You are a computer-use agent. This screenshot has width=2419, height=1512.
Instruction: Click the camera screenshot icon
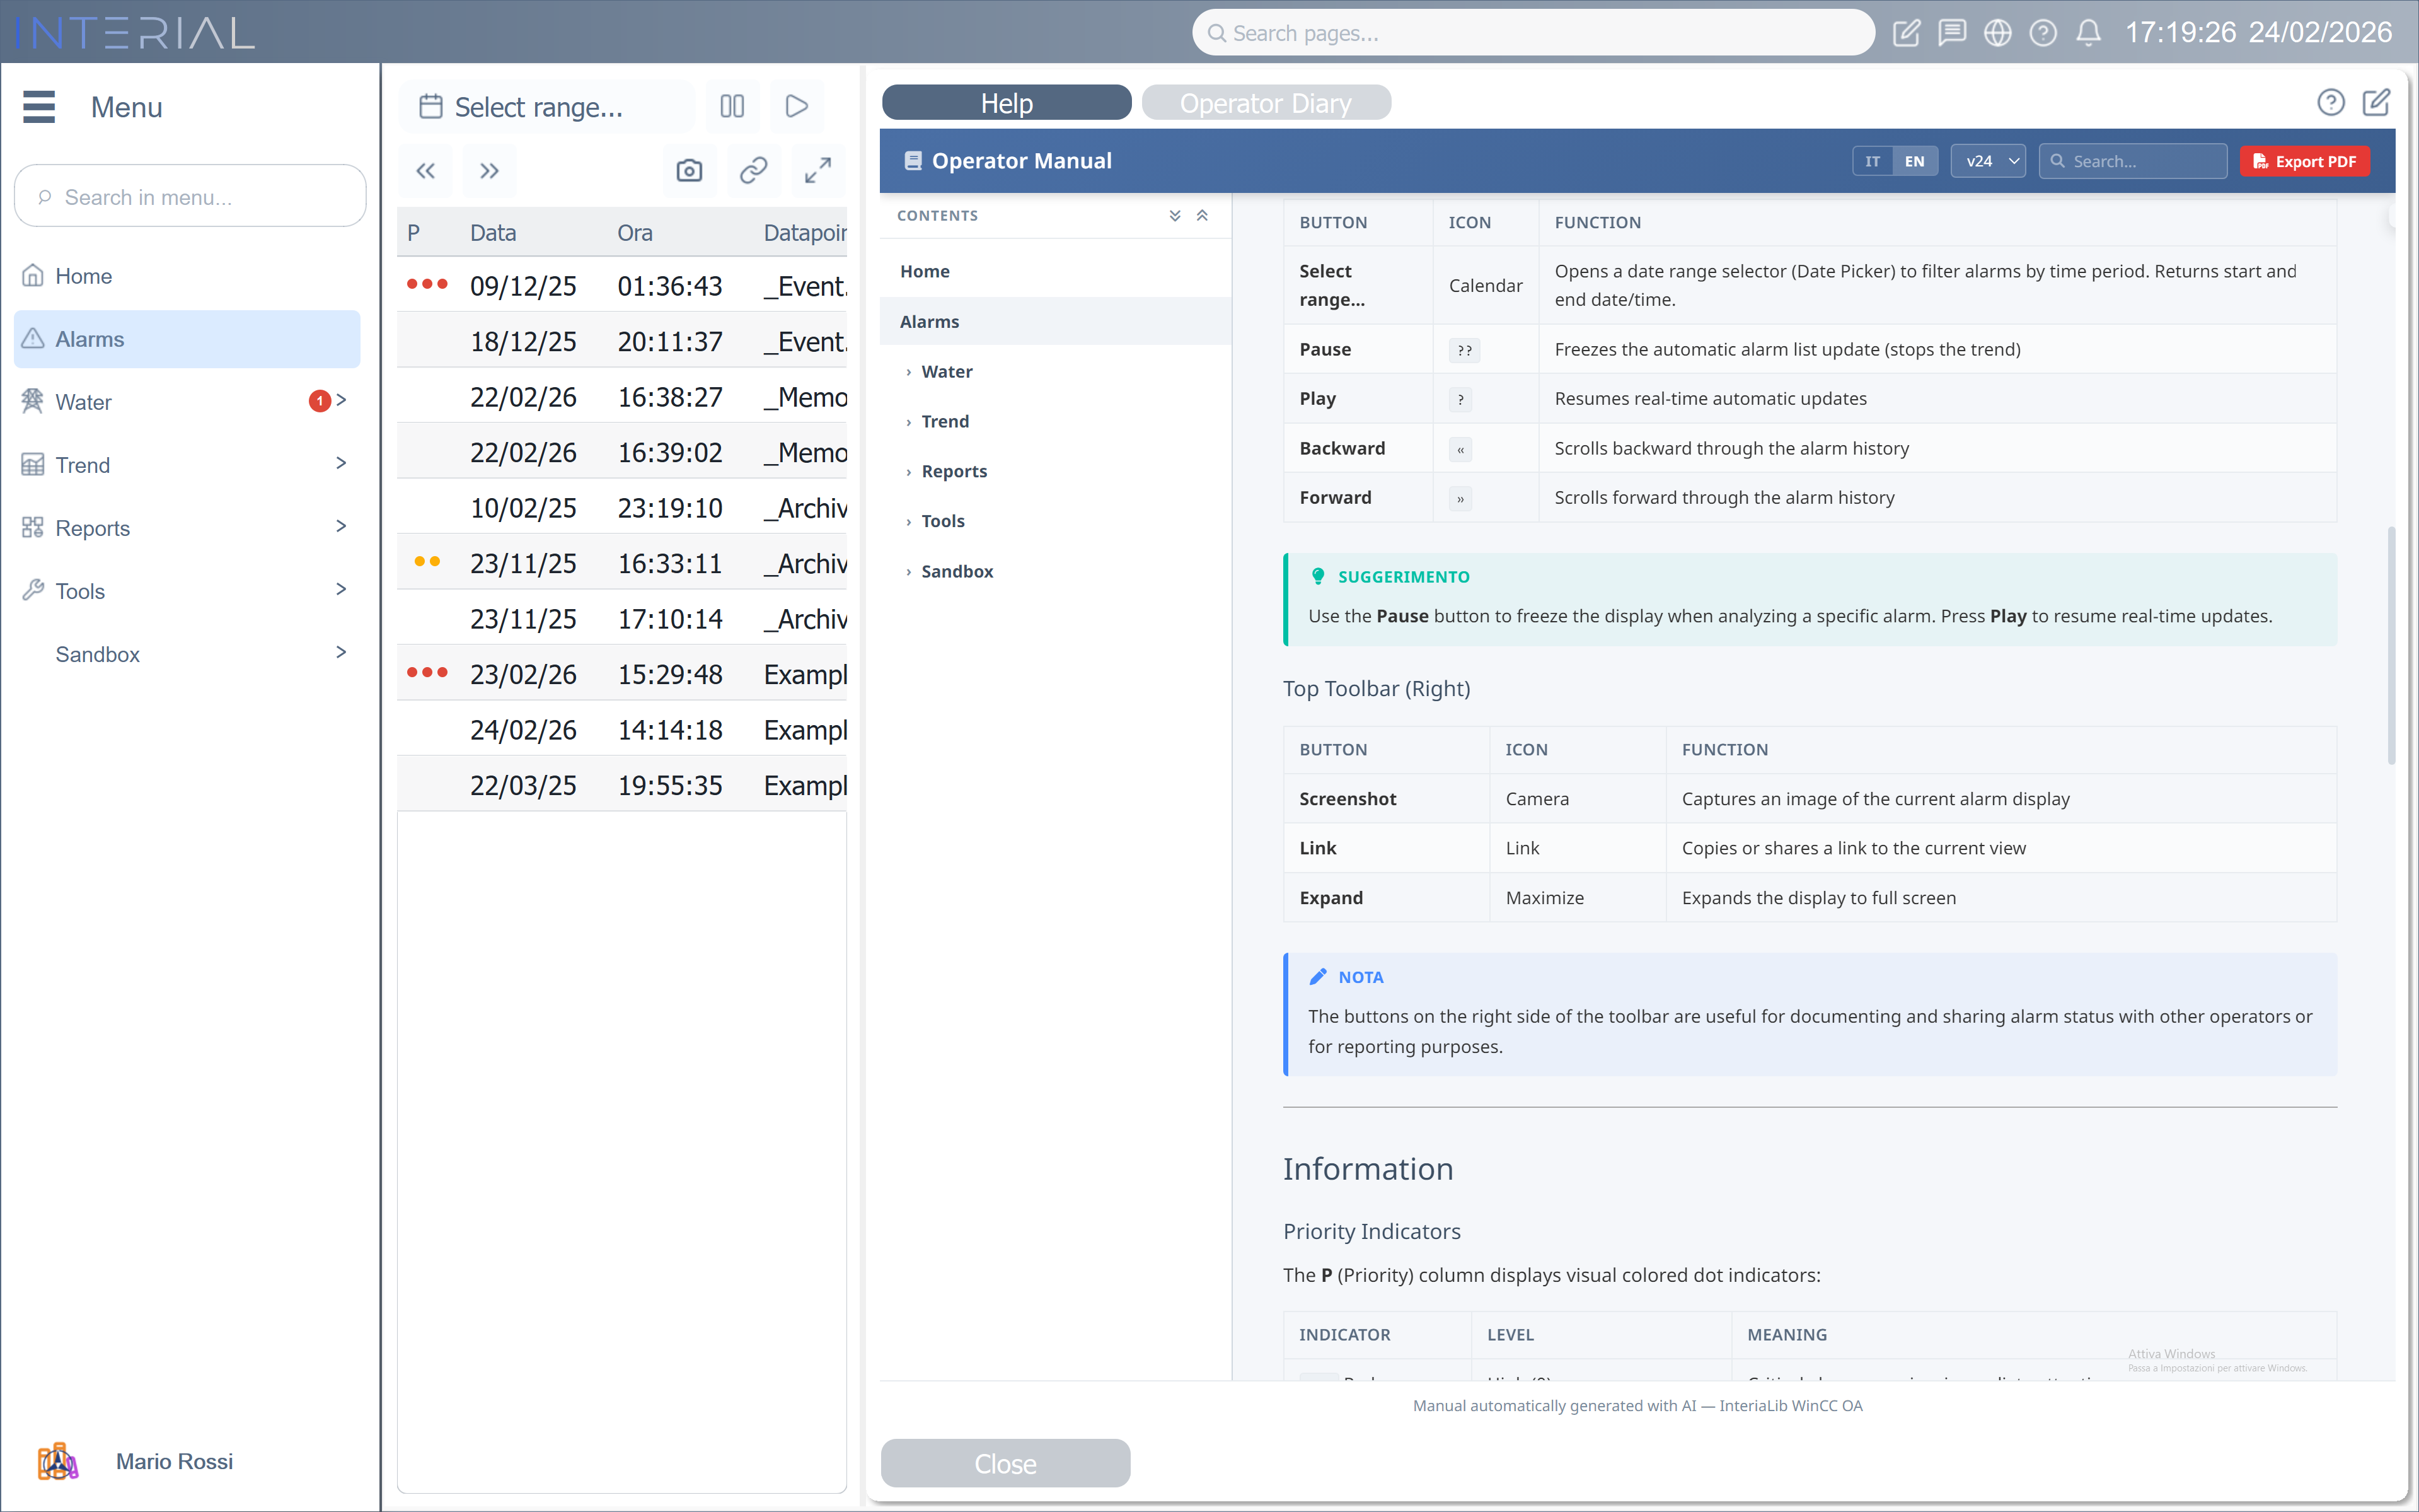tap(689, 171)
